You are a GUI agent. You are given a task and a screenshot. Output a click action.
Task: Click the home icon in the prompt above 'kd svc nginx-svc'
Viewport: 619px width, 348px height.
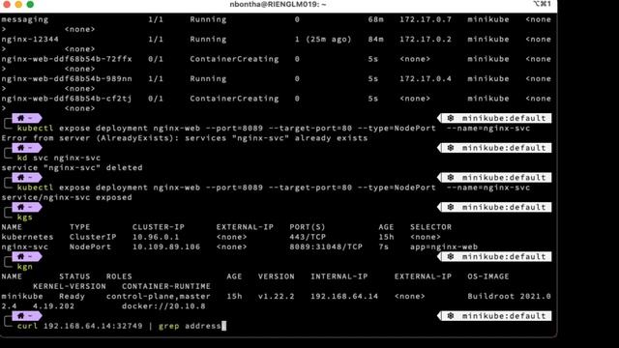click(x=21, y=148)
